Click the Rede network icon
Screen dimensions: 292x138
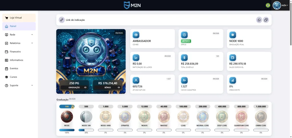7,35
